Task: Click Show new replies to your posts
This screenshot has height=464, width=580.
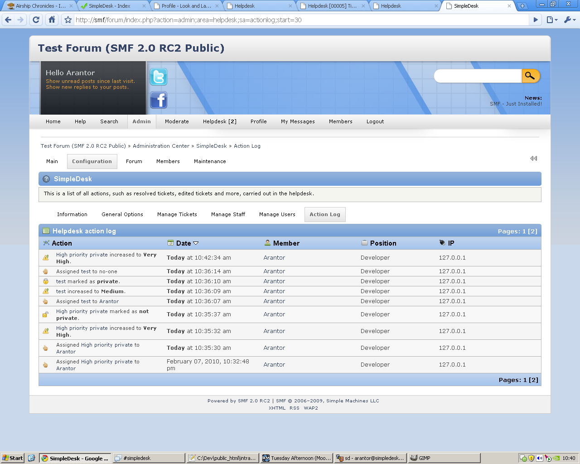Action: 87,87
